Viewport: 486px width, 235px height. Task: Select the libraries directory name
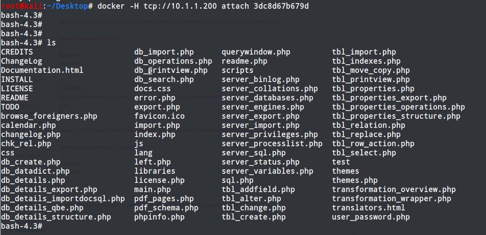pyautogui.click(x=155, y=171)
